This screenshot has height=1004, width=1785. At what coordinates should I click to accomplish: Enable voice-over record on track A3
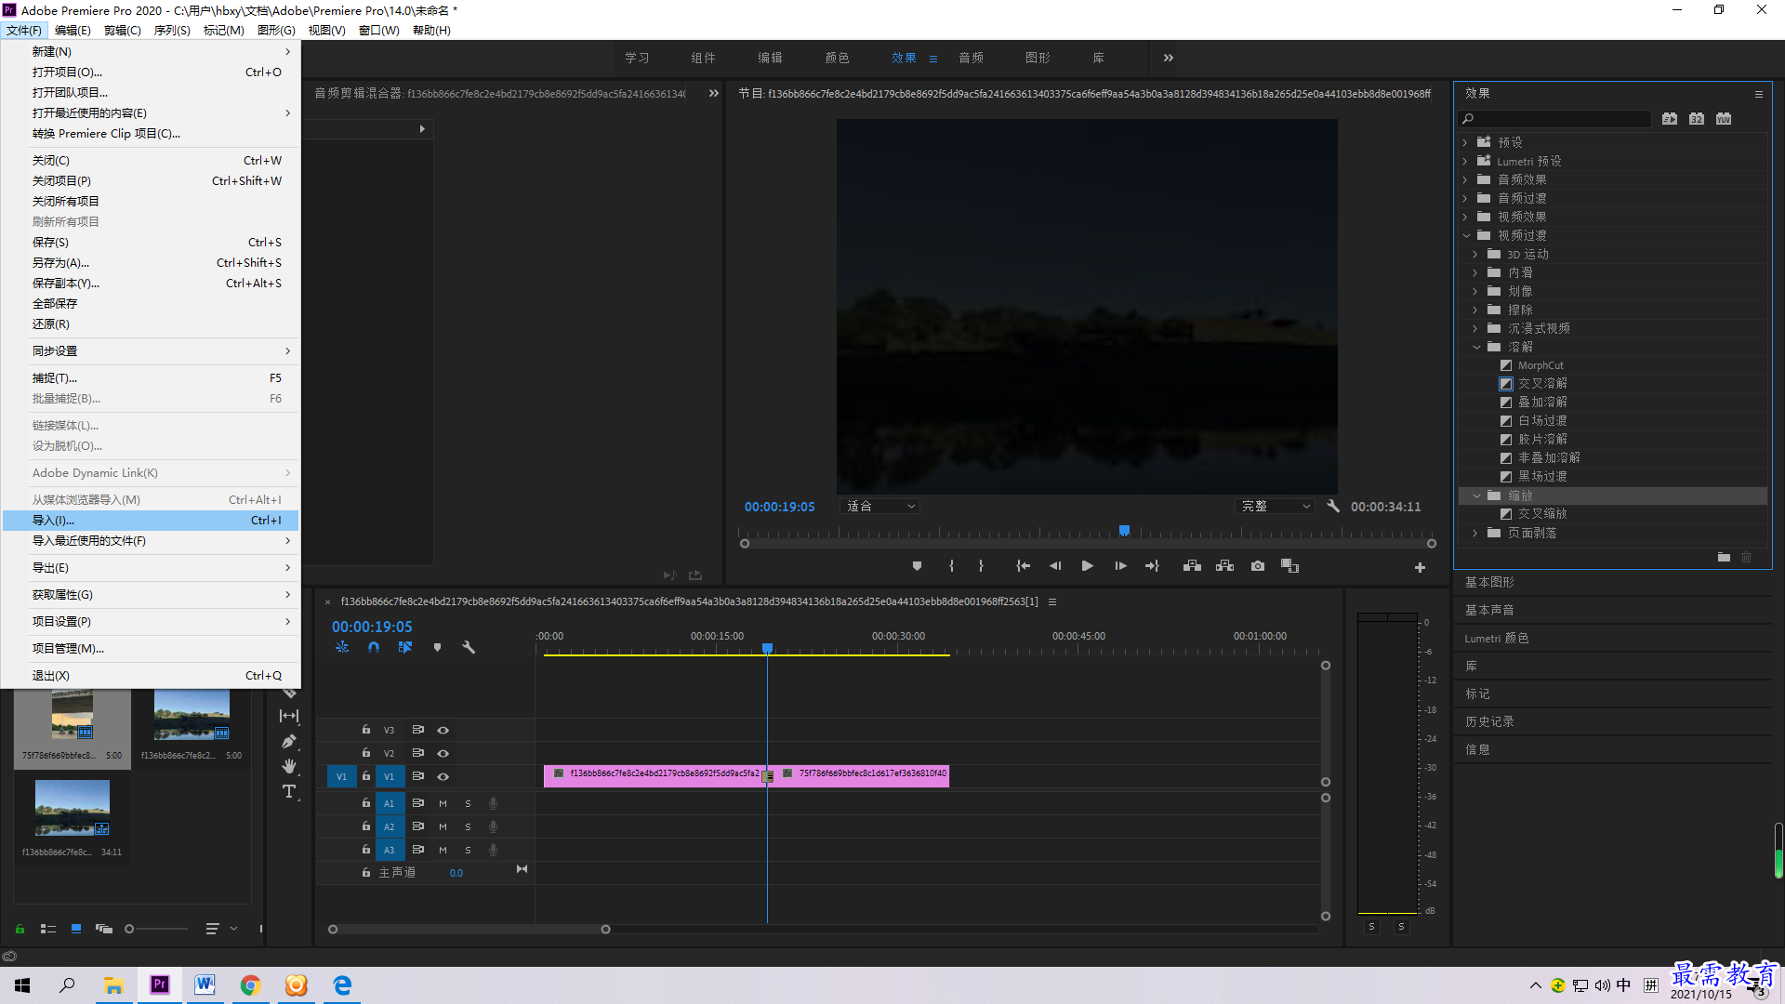[493, 850]
